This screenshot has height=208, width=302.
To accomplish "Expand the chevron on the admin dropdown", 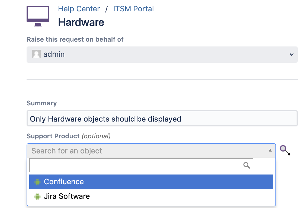I will click(x=291, y=55).
